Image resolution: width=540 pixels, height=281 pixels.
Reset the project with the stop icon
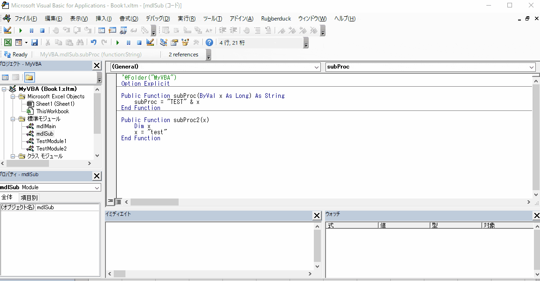pyautogui.click(x=139, y=42)
